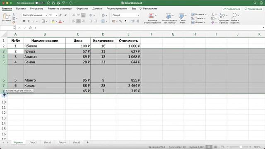
Task: Apply the yellow fill color bucket
Action: [x=53, y=21]
